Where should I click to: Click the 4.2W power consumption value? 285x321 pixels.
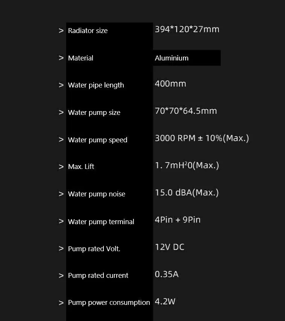[x=165, y=301]
